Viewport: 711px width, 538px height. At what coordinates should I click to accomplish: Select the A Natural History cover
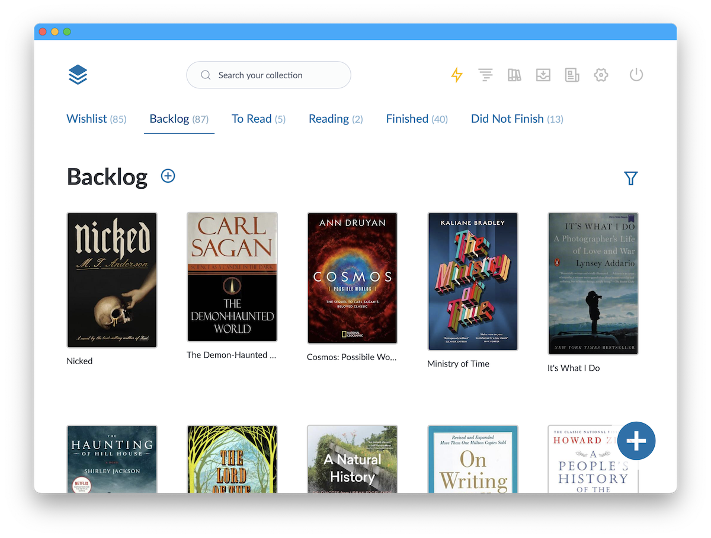353,459
